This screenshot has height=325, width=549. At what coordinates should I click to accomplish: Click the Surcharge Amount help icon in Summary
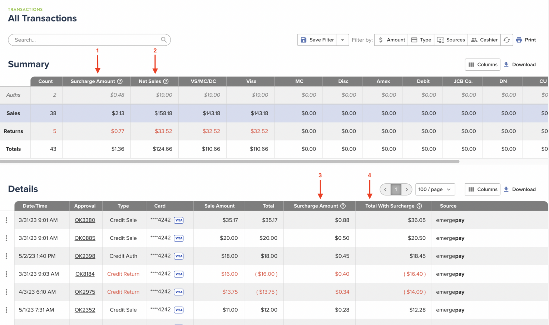119,81
